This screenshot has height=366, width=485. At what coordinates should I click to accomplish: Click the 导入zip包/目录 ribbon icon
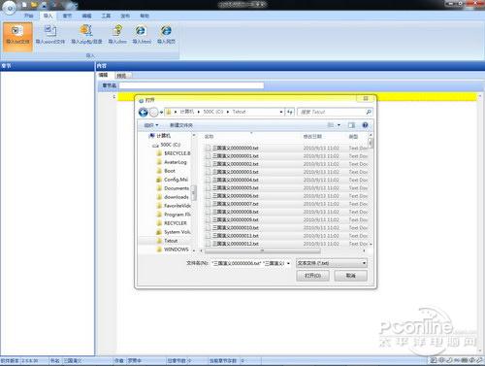click(x=86, y=35)
